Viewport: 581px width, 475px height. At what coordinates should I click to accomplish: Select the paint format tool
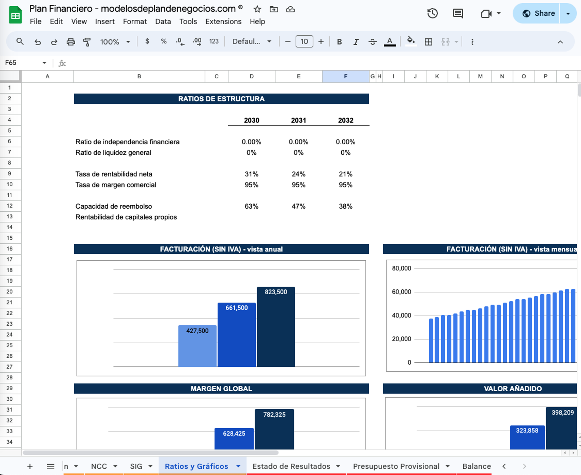[x=87, y=42]
